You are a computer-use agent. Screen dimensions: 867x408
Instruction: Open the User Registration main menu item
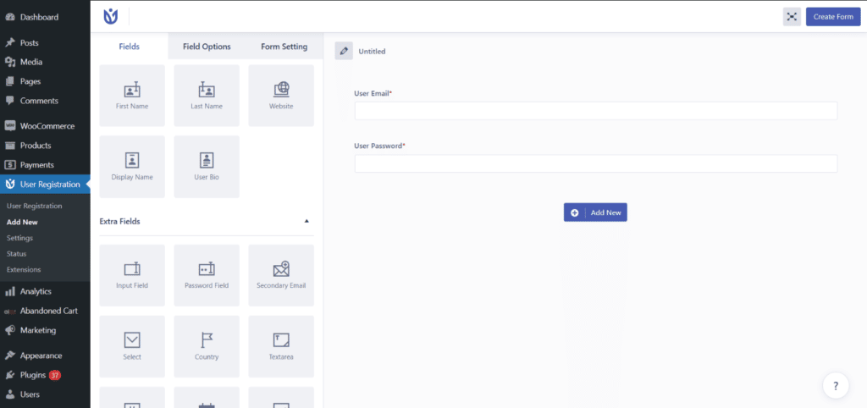point(45,184)
